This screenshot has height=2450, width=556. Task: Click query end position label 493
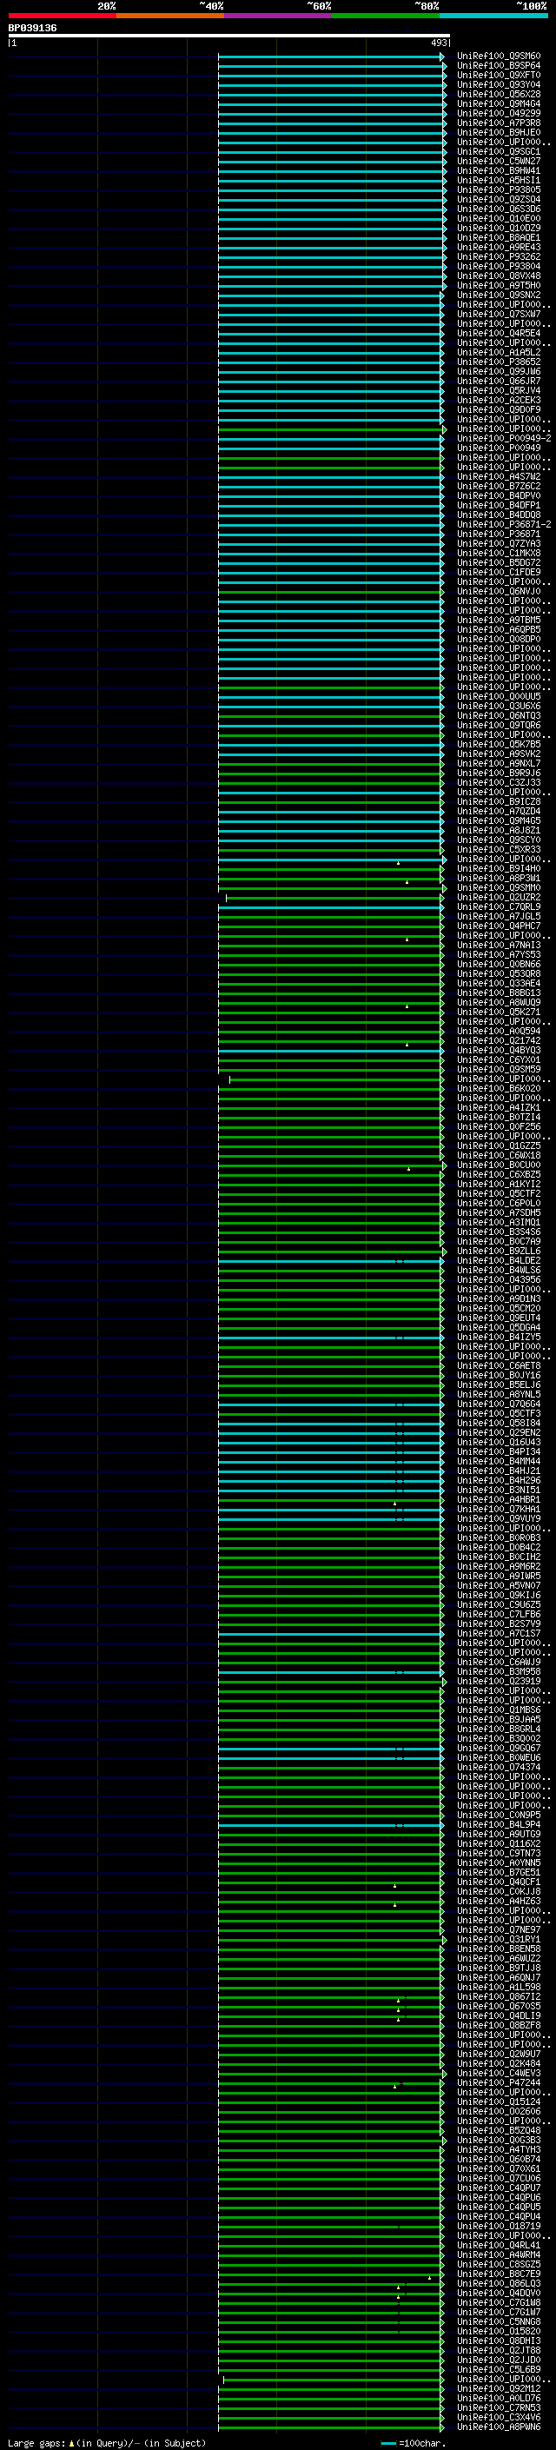(438, 43)
